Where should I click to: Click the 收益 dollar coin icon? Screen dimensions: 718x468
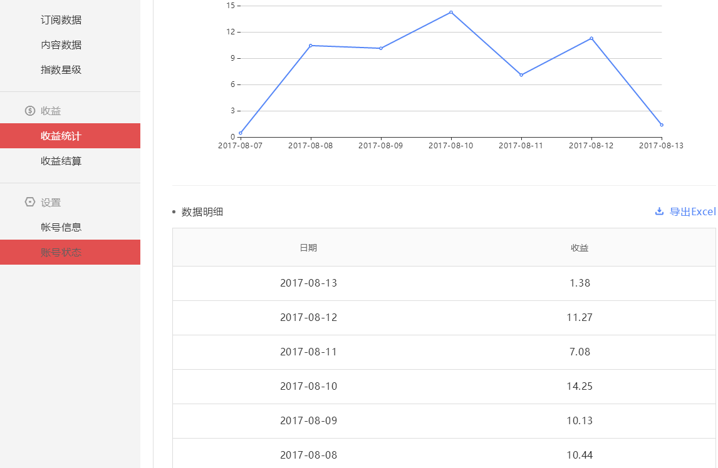point(29,110)
